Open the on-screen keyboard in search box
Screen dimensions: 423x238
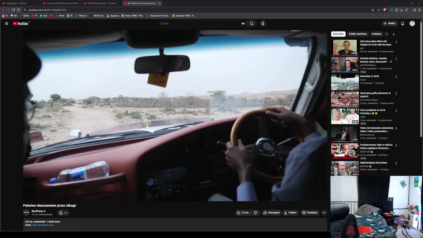click(243, 23)
